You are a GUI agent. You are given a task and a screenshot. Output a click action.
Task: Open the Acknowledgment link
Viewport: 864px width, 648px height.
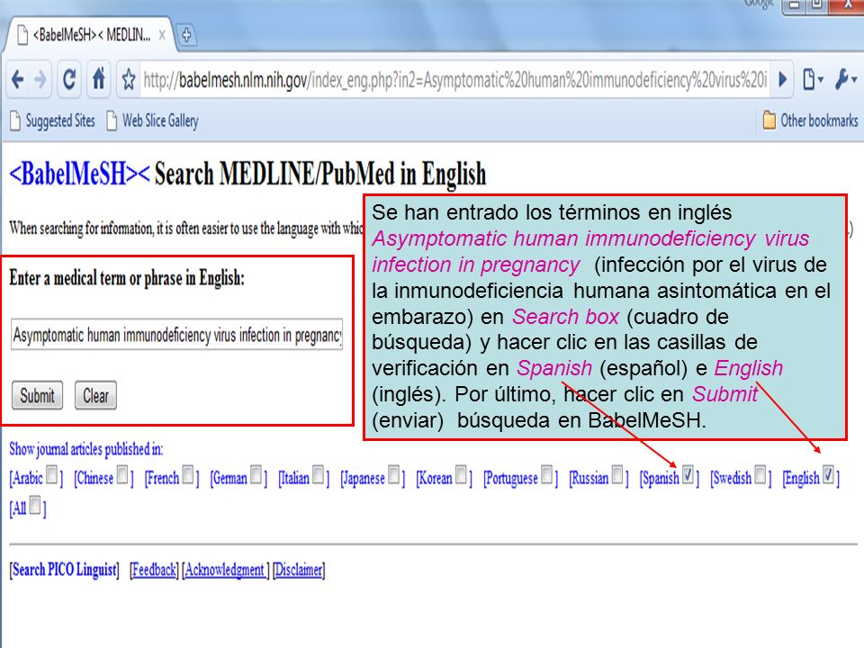[x=225, y=569]
